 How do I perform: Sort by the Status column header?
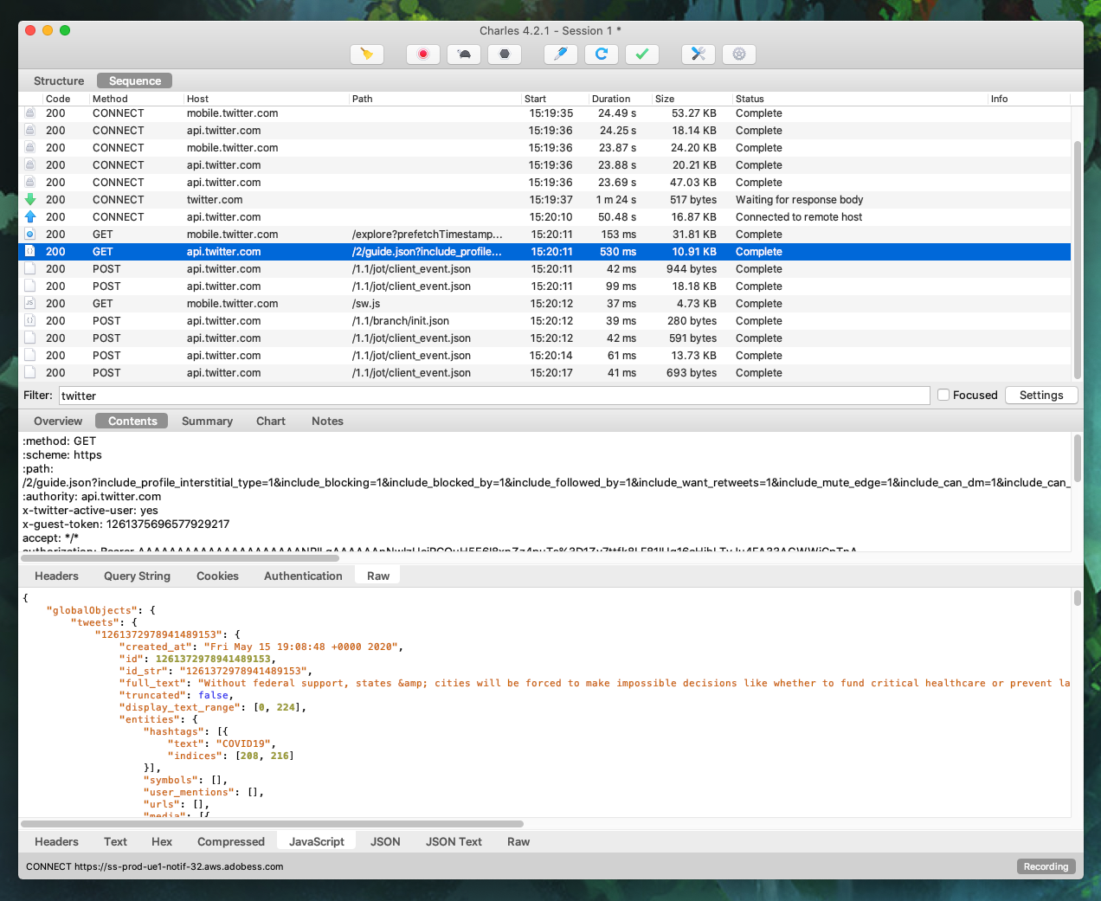(x=860, y=99)
